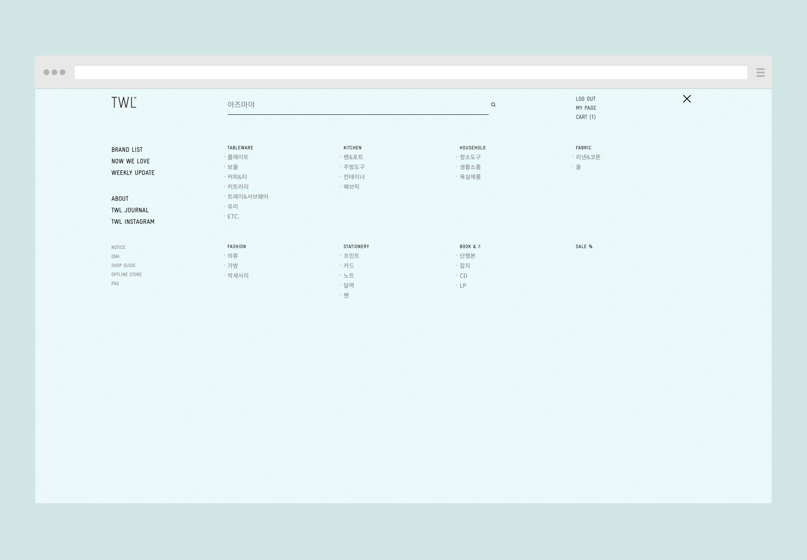The height and width of the screenshot is (560, 807).
Task: Visit TWL INSTAGRAM link
Action: [x=133, y=222]
